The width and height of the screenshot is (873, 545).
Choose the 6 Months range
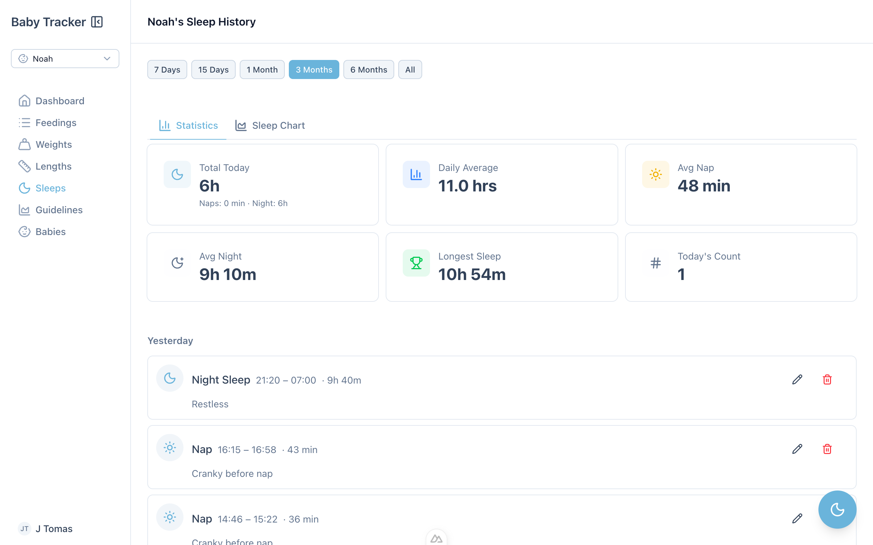point(369,69)
